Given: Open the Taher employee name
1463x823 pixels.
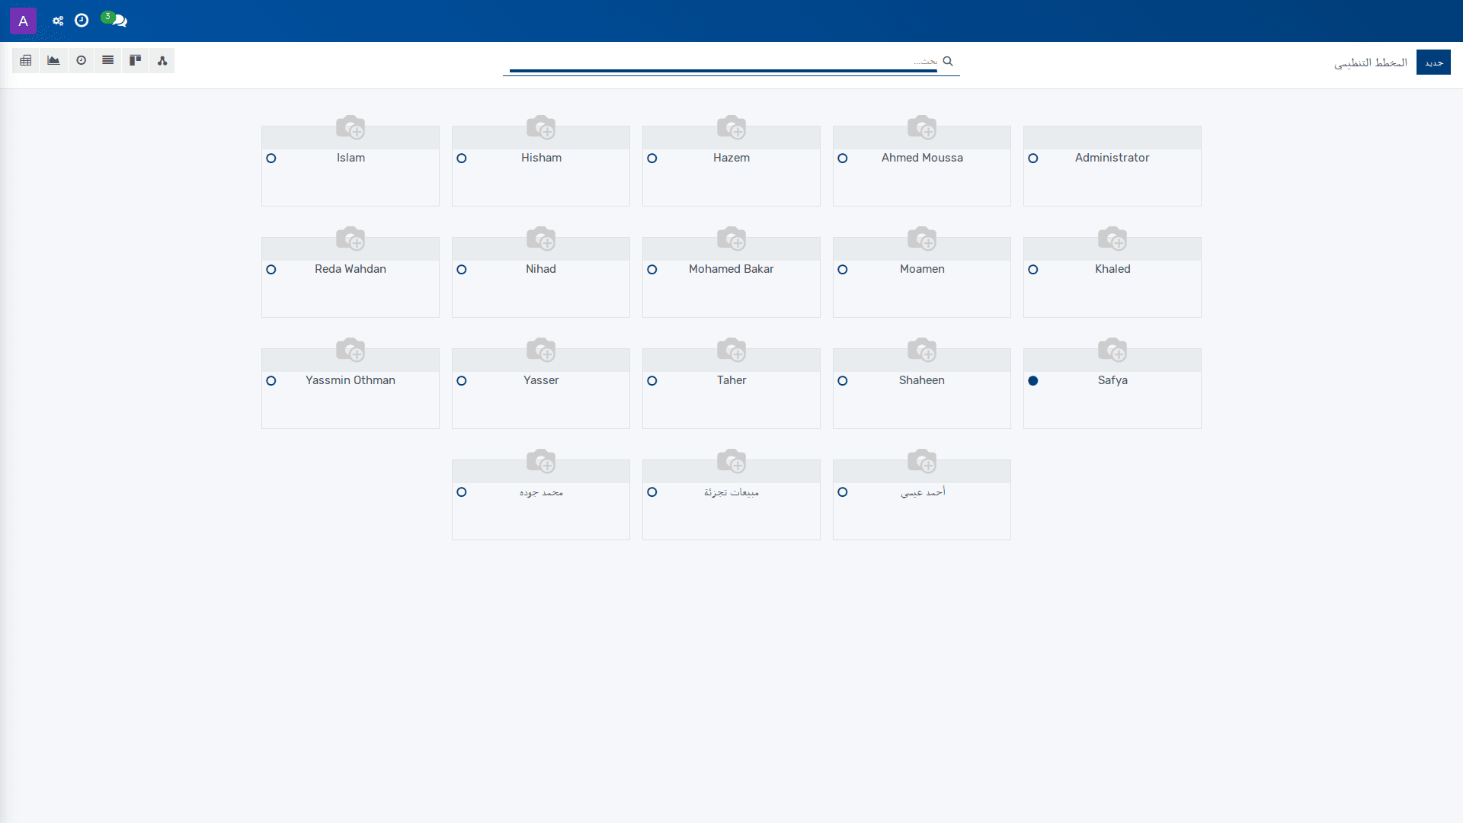Looking at the screenshot, I should [x=731, y=380].
